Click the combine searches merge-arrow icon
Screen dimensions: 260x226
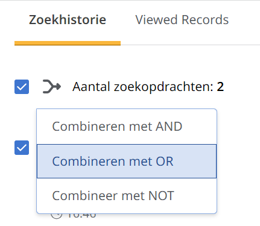52,87
